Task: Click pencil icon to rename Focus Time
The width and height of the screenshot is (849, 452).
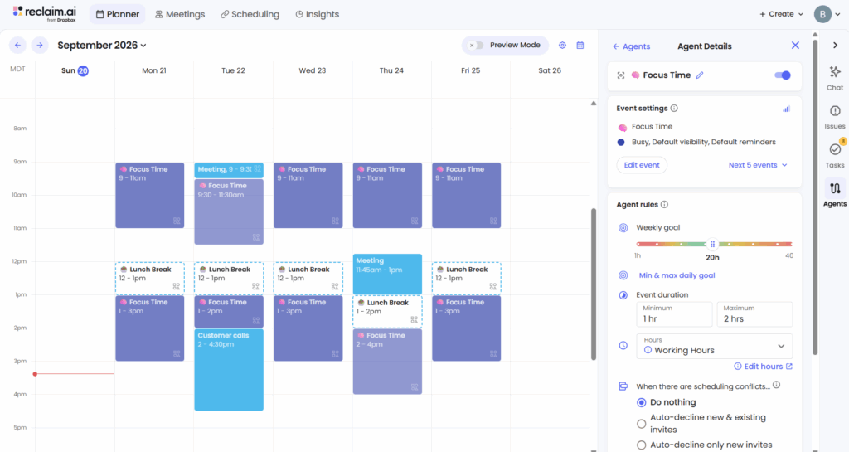Action: point(700,75)
